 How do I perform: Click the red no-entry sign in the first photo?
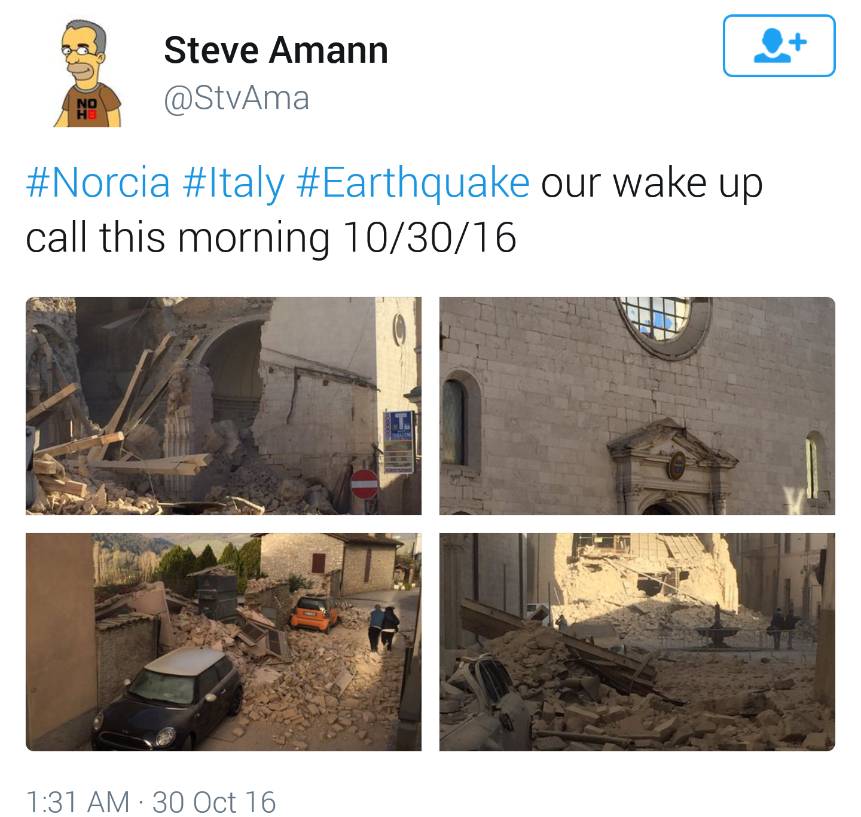[x=364, y=484]
